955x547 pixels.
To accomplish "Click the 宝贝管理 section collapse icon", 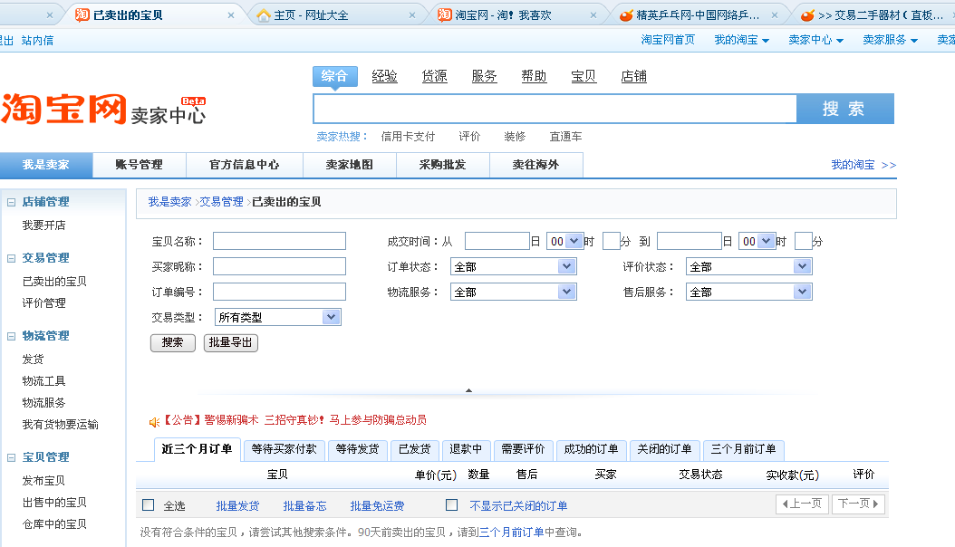I will click(11, 457).
